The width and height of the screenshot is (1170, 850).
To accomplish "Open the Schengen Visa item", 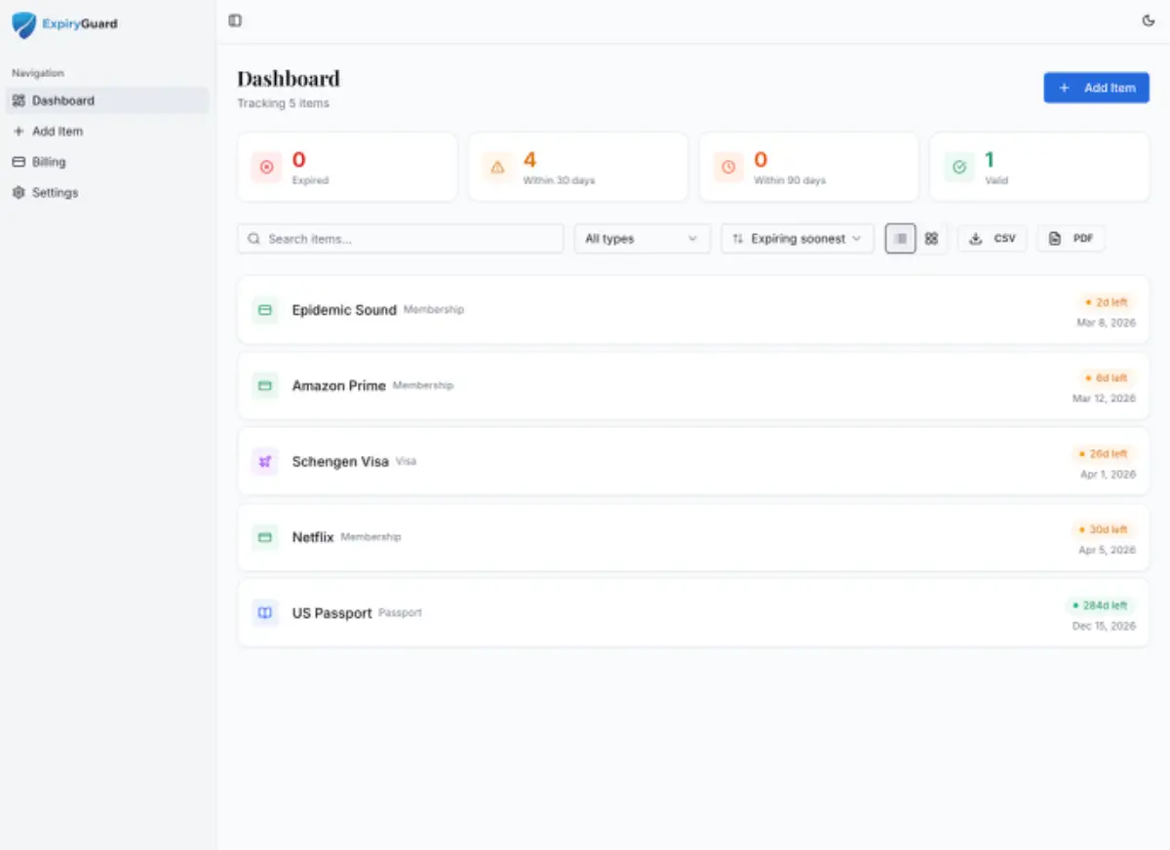I will tap(693, 461).
